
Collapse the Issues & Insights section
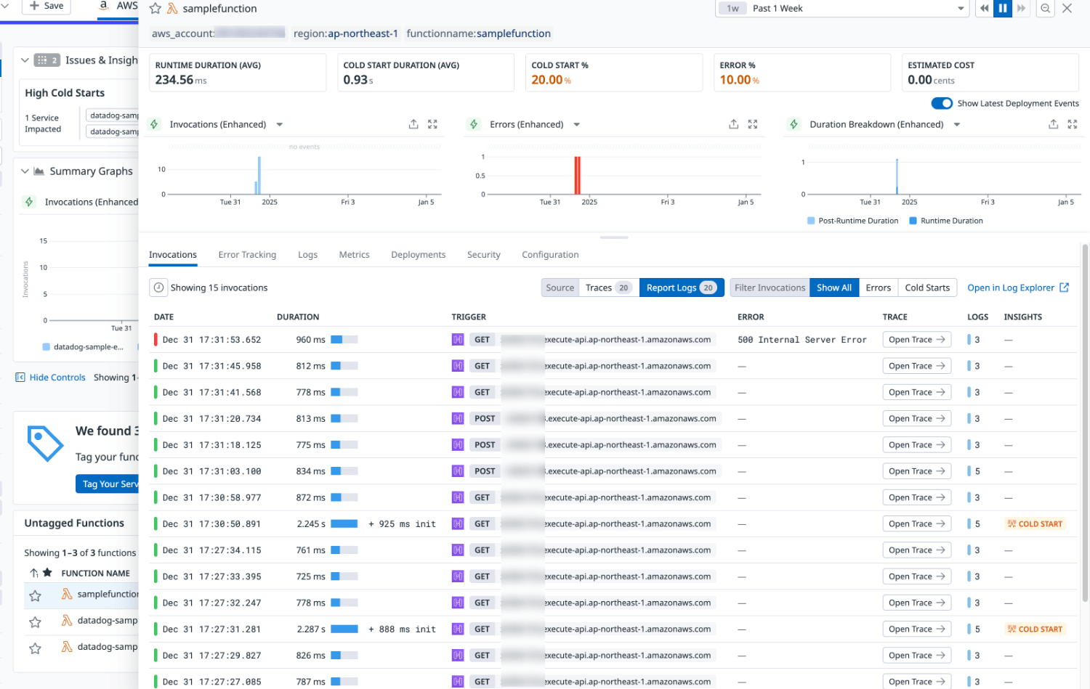[25, 60]
